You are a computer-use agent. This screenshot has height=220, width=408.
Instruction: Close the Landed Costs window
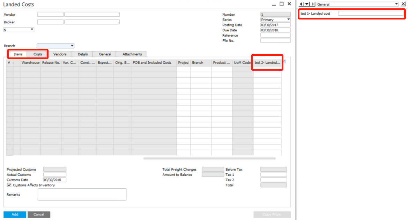(x=289, y=4)
